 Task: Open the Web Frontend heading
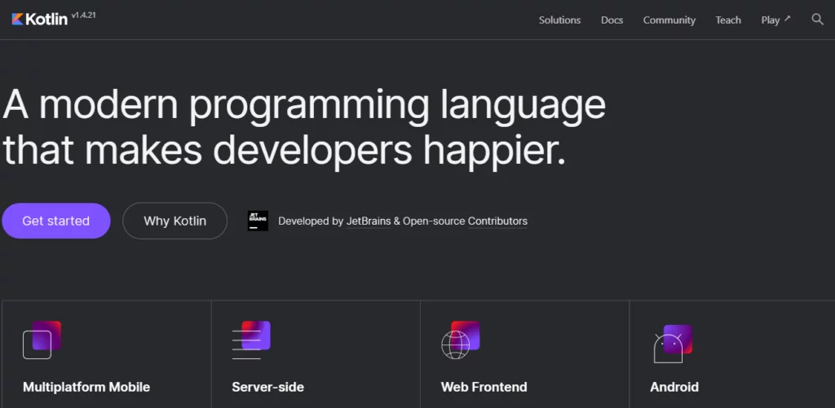pos(484,387)
